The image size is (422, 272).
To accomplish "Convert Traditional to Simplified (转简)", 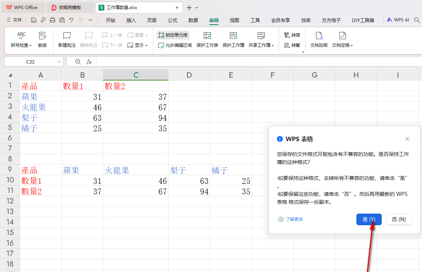I will pos(292,35).
